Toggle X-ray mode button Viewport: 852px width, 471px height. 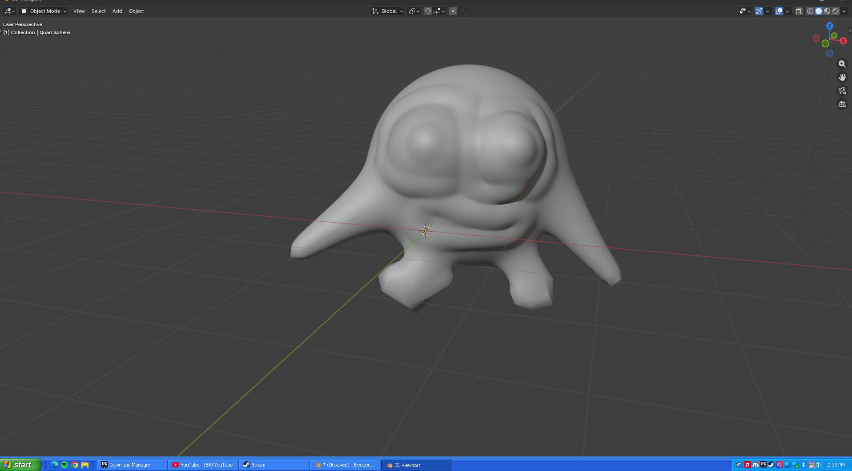pyautogui.click(x=799, y=11)
